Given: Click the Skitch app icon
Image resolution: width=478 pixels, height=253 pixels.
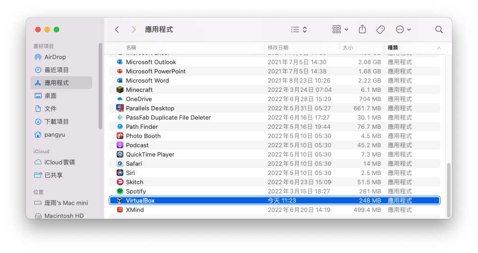Looking at the screenshot, I should pos(120,182).
